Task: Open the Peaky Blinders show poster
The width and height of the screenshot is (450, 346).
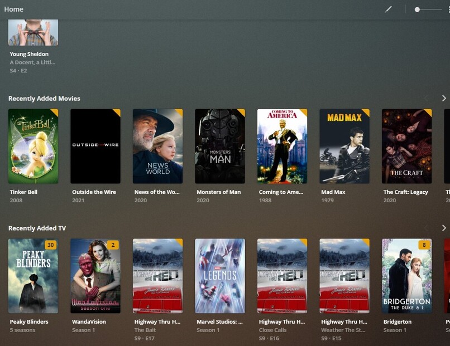Action: 33,276
